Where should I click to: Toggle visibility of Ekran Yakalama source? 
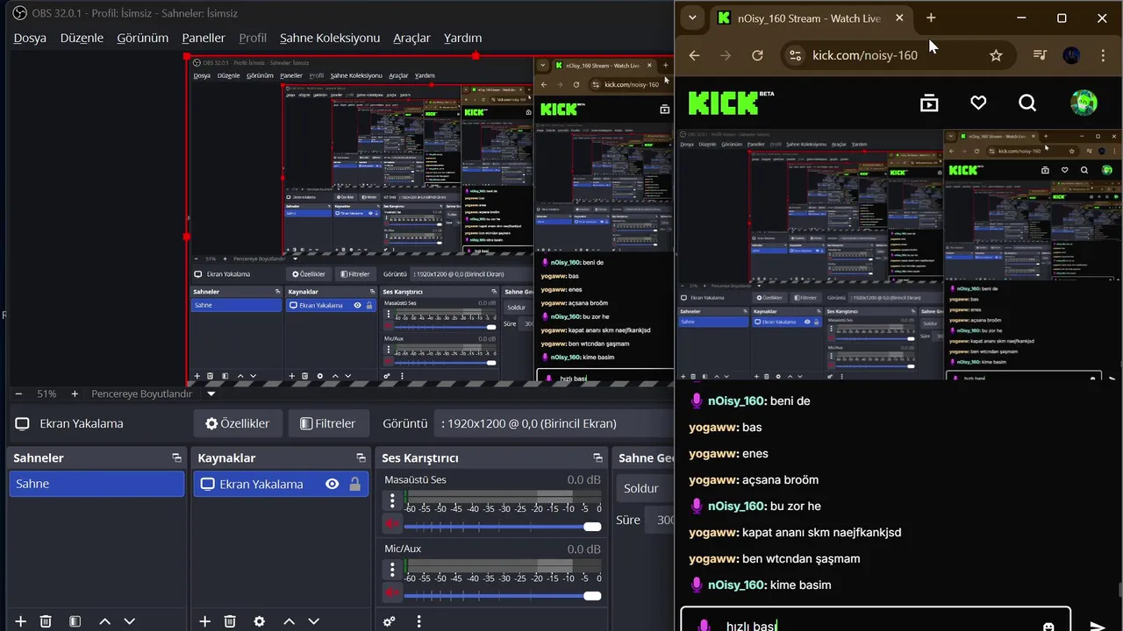click(x=333, y=484)
